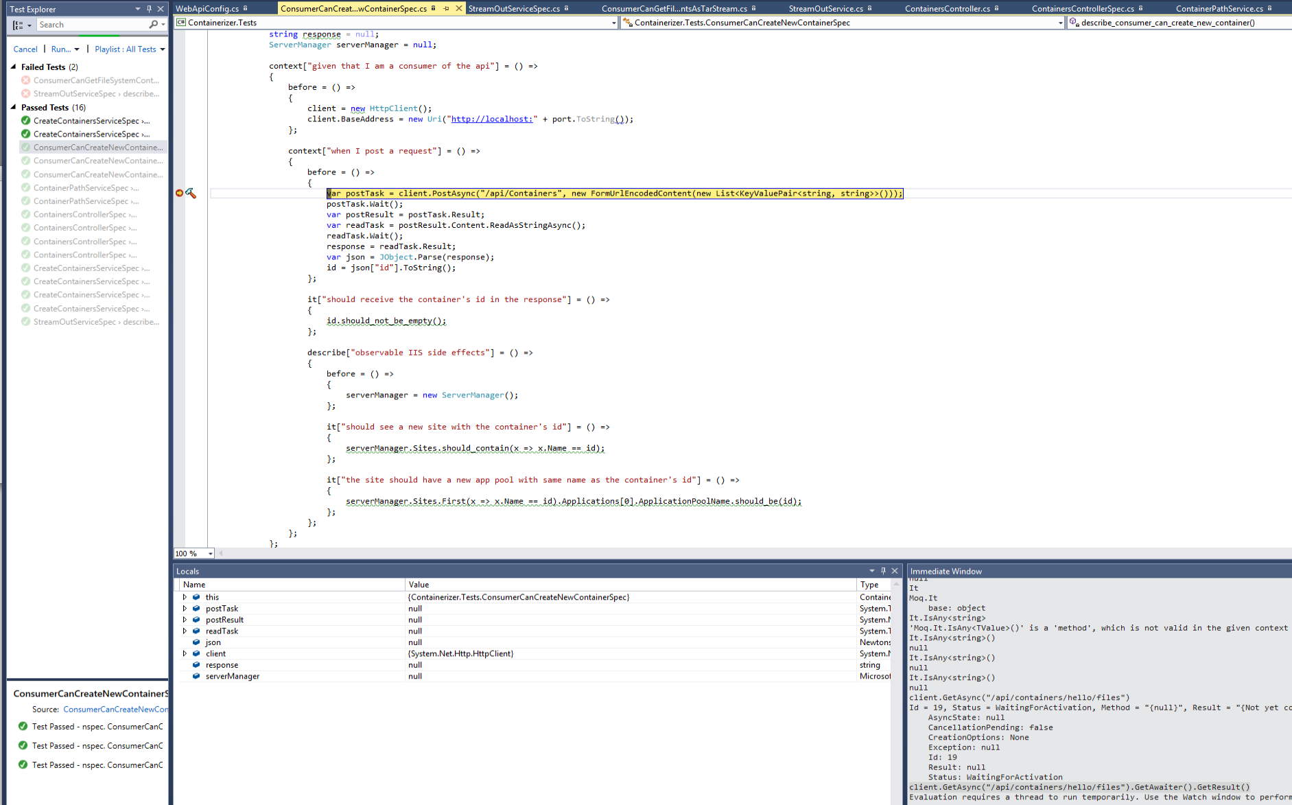
Task: Switch to the ConsumerCanGetFil...ntsAsTarStream.cs tab
Action: [x=674, y=9]
